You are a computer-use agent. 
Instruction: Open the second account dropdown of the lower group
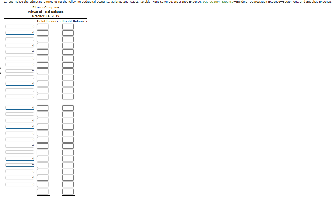point(20,114)
